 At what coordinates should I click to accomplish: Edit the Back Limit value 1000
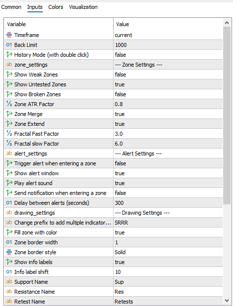click(168, 45)
